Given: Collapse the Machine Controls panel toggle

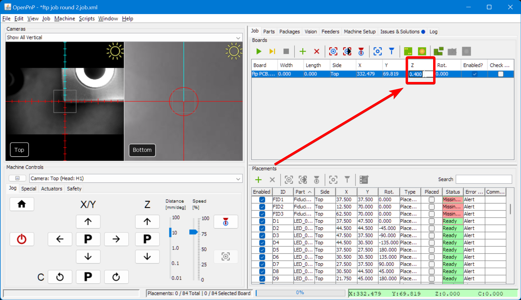Looking at the screenshot, I should [17, 178].
